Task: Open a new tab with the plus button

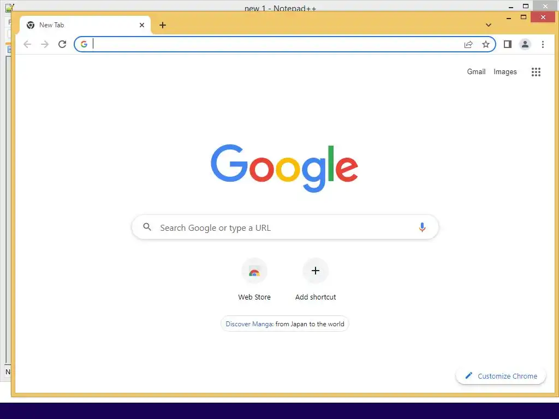Action: pyautogui.click(x=163, y=25)
